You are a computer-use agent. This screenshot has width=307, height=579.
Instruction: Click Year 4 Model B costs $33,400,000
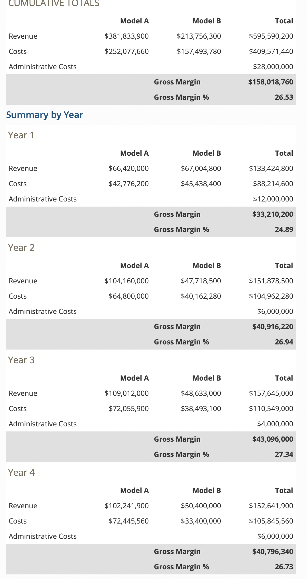[x=201, y=521]
